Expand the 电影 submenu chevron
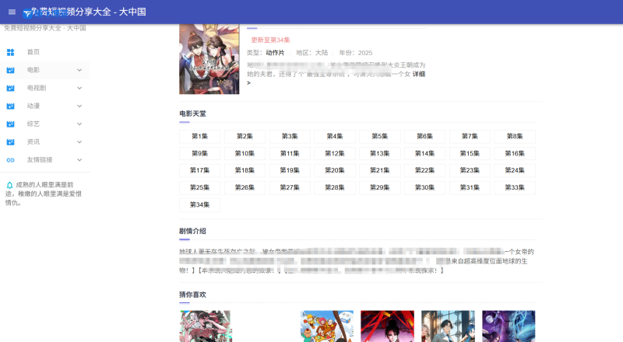This screenshot has height=342, width=623. (79, 70)
